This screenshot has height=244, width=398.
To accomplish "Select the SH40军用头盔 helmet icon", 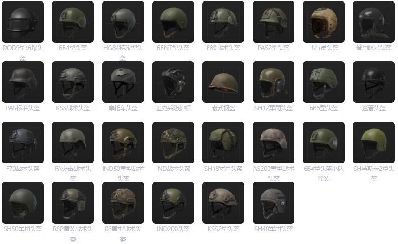I will point(274,203).
